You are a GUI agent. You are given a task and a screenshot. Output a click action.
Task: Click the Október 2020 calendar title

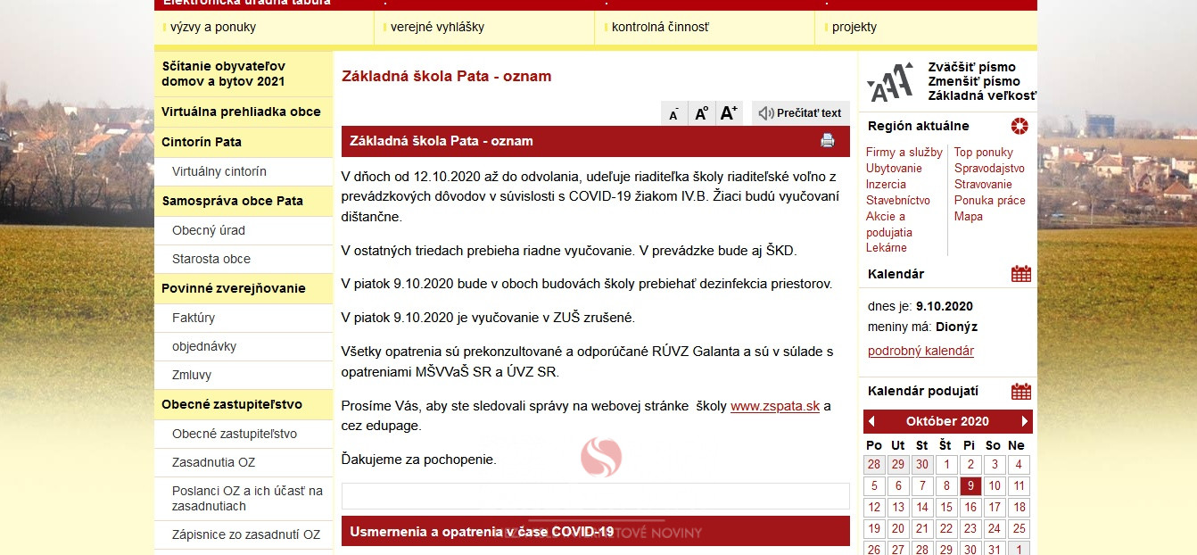pos(947,421)
